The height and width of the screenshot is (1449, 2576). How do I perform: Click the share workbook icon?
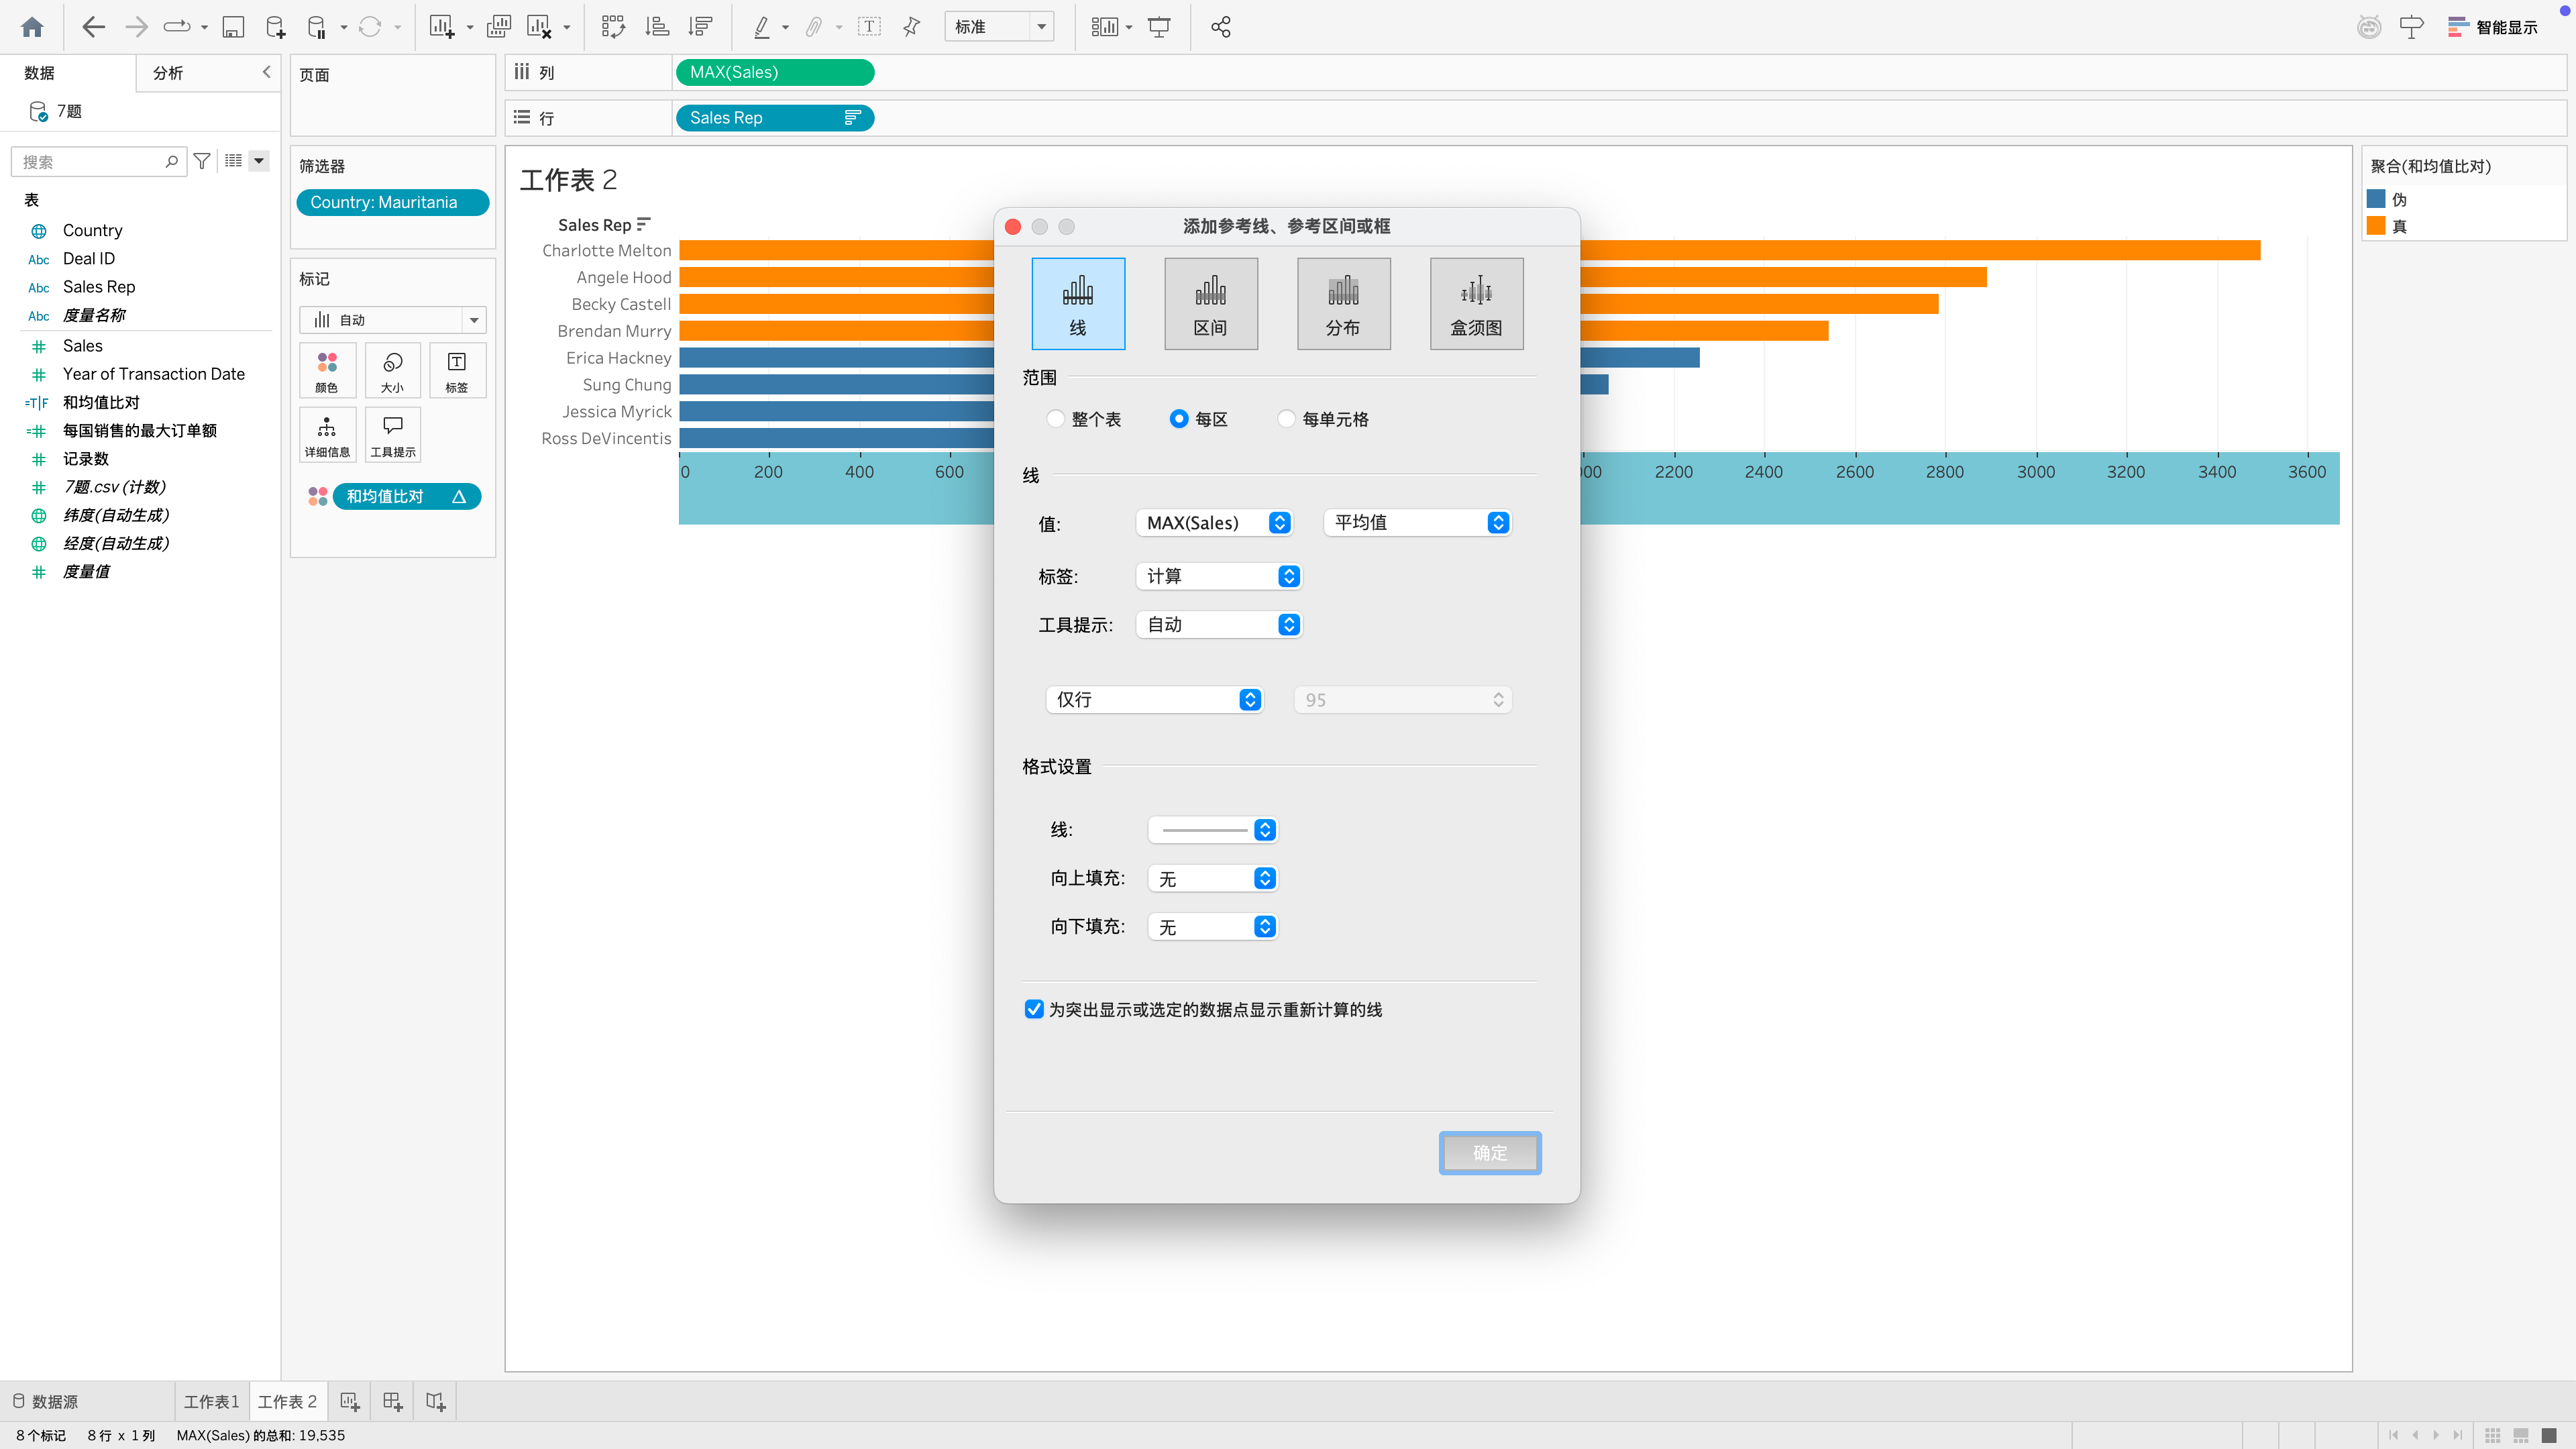(1220, 27)
